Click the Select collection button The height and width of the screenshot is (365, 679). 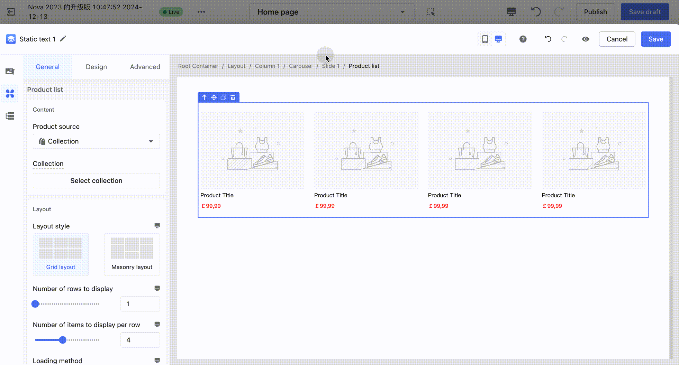[96, 181]
